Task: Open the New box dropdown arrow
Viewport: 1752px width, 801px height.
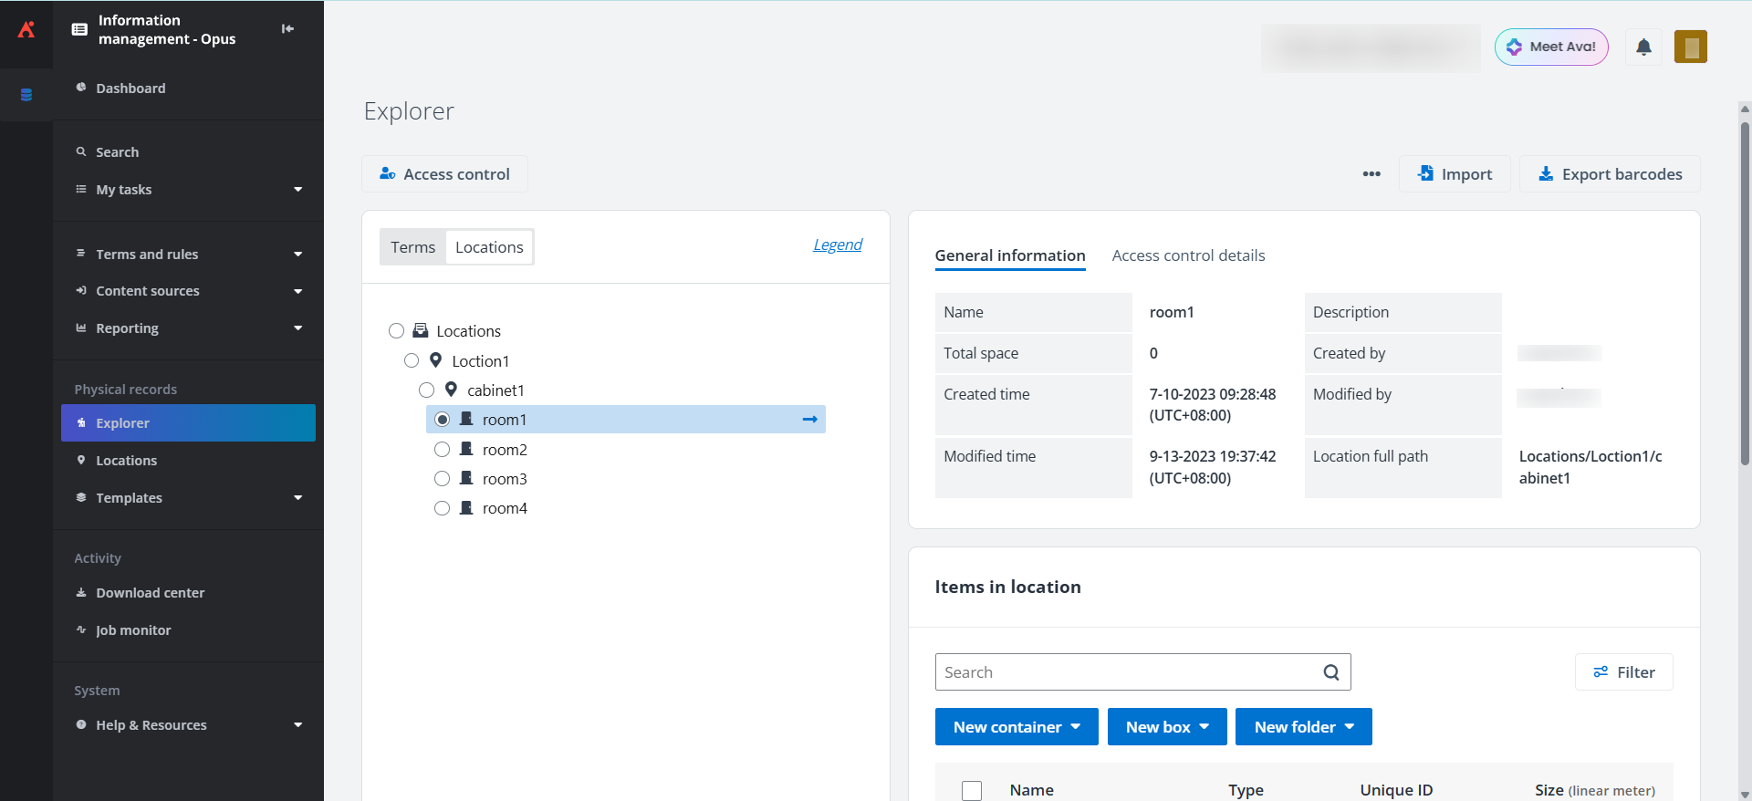Action: [x=1204, y=726]
